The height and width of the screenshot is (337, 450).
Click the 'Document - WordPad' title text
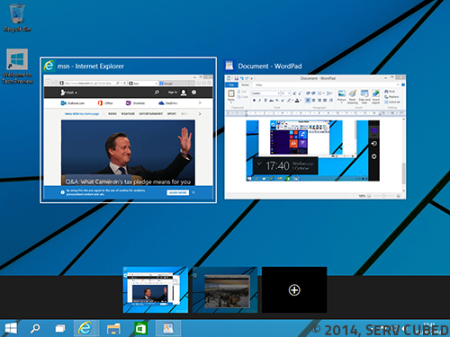point(270,67)
